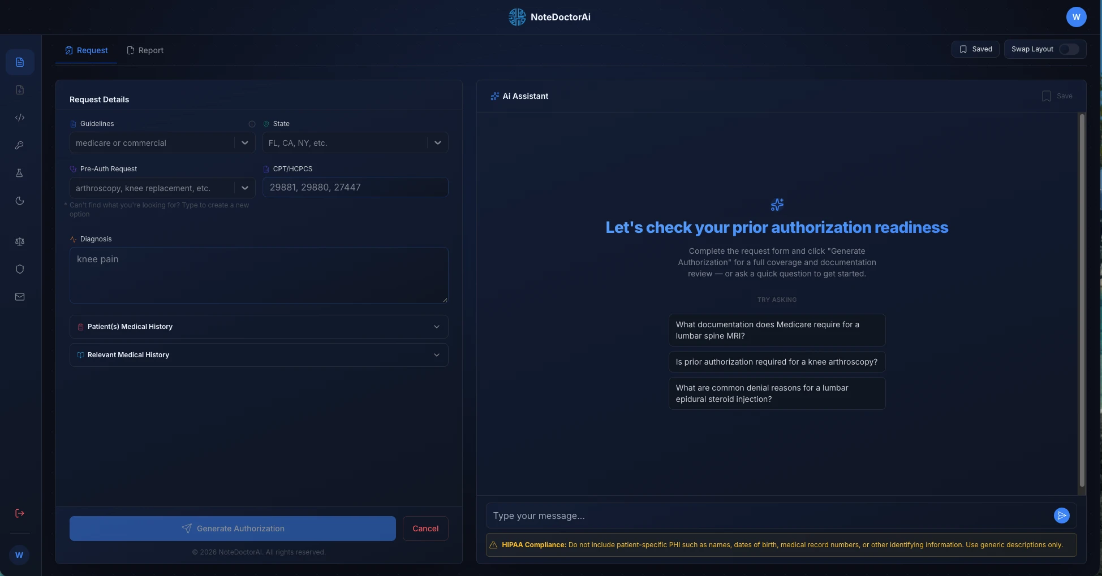Toggle the Swap Layout switch
This screenshot has width=1102, height=576.
point(1069,49)
